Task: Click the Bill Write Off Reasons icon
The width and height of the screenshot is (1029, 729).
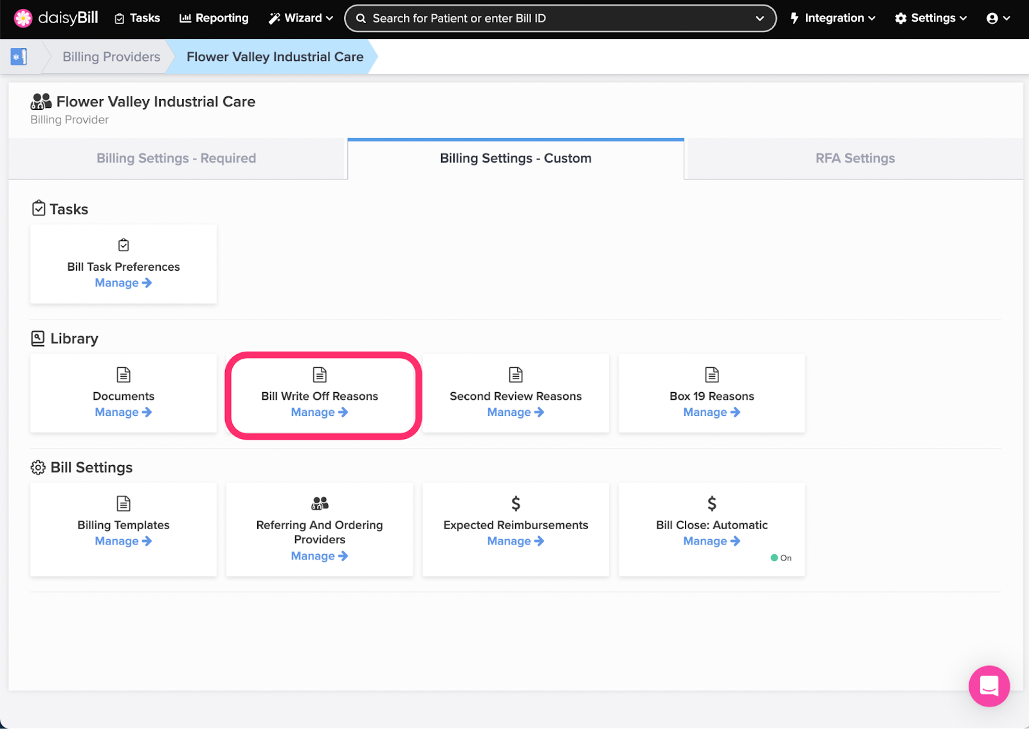Action: (320, 374)
